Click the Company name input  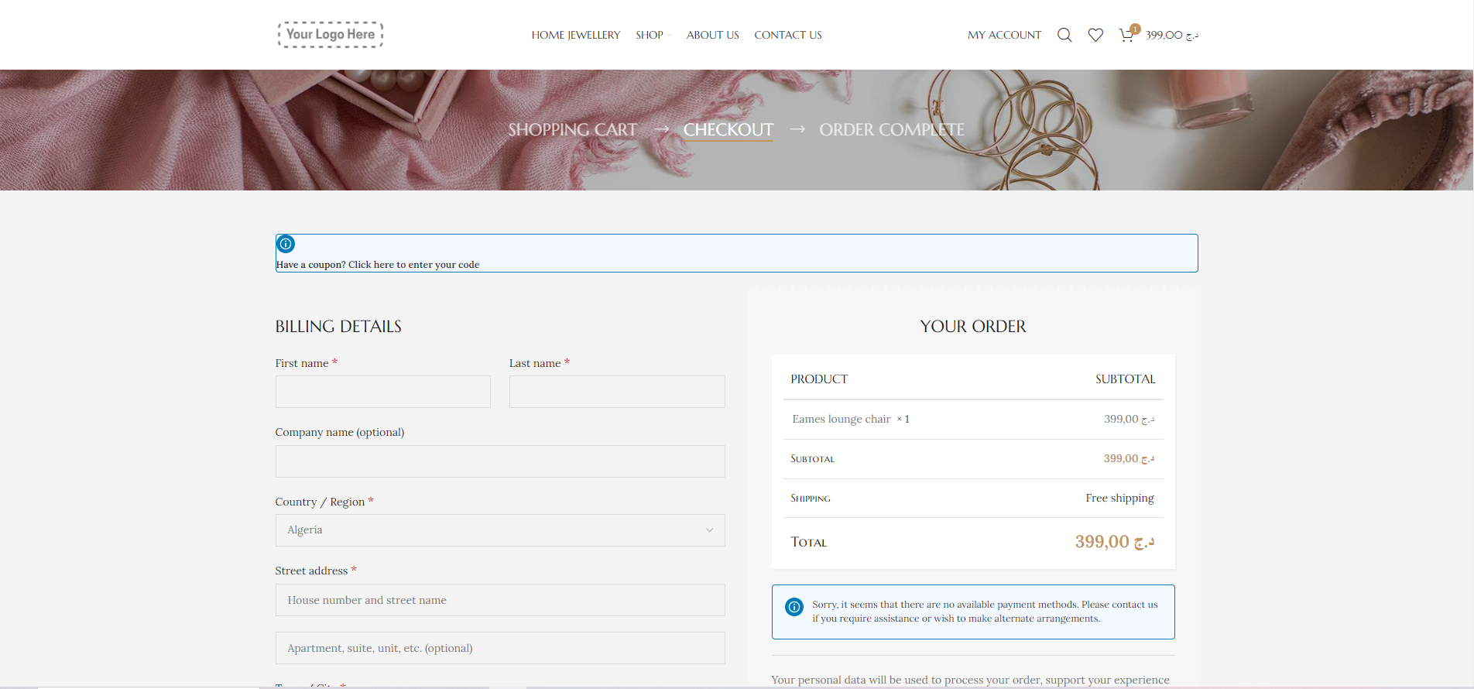(x=499, y=461)
